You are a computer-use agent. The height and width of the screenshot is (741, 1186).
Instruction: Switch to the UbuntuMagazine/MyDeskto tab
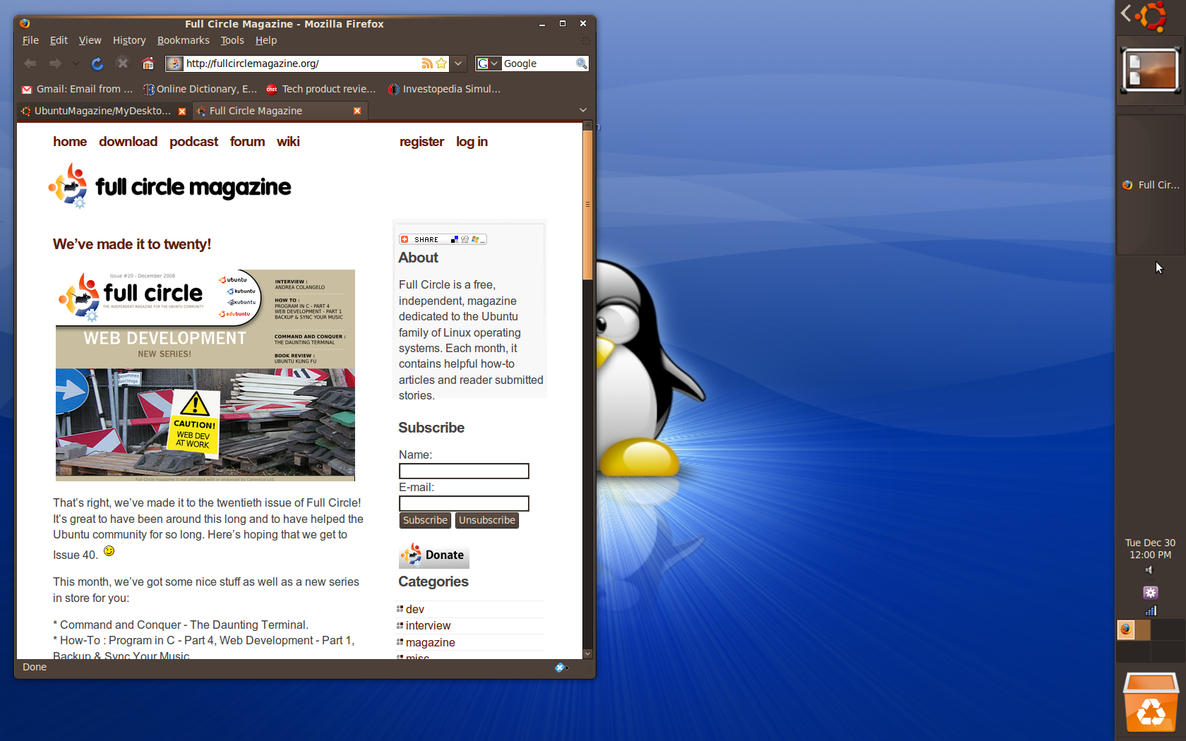point(99,111)
